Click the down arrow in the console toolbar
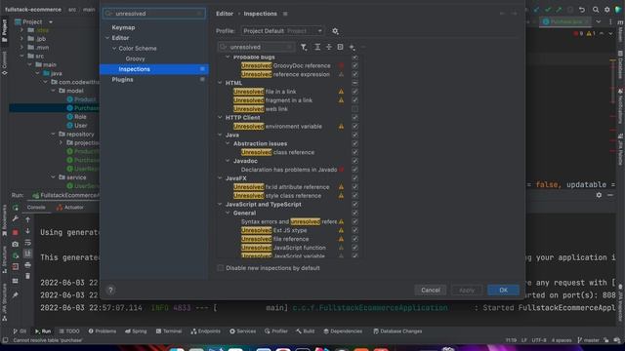Image resolution: width=625 pixels, height=351 pixels. pos(28,231)
